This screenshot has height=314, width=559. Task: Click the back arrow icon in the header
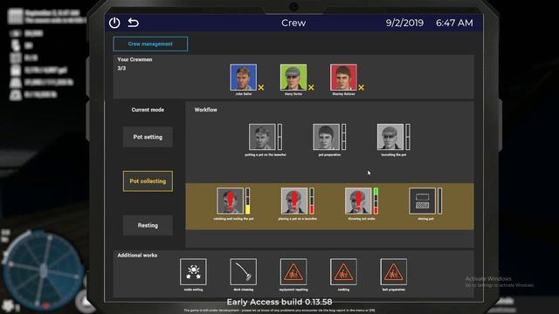134,23
